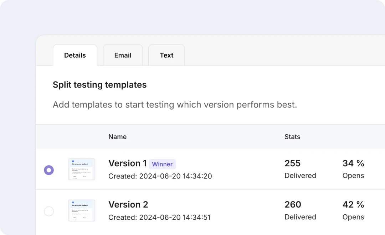This screenshot has width=385, height=235.
Task: Click Created: 2024-06-20 14:34:51 text
Action: click(159, 217)
